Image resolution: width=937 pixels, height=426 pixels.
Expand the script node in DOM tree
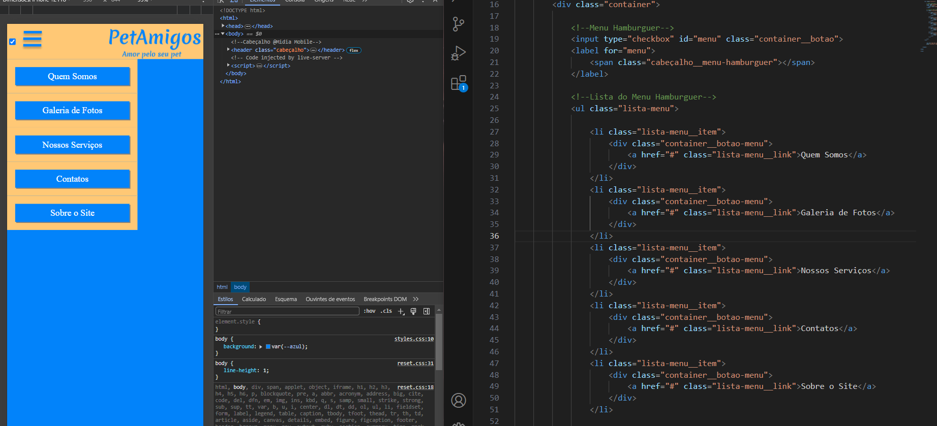(228, 65)
